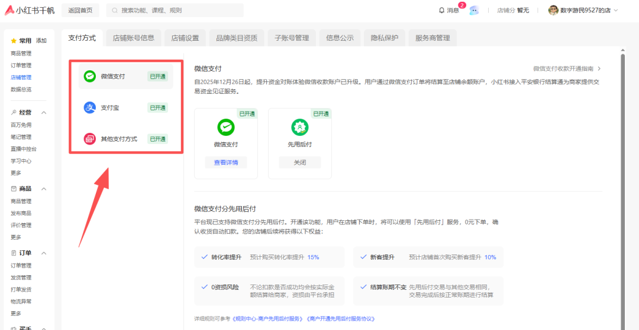Click the large 微信支付 card icon
The width and height of the screenshot is (639, 330).
coord(226,127)
